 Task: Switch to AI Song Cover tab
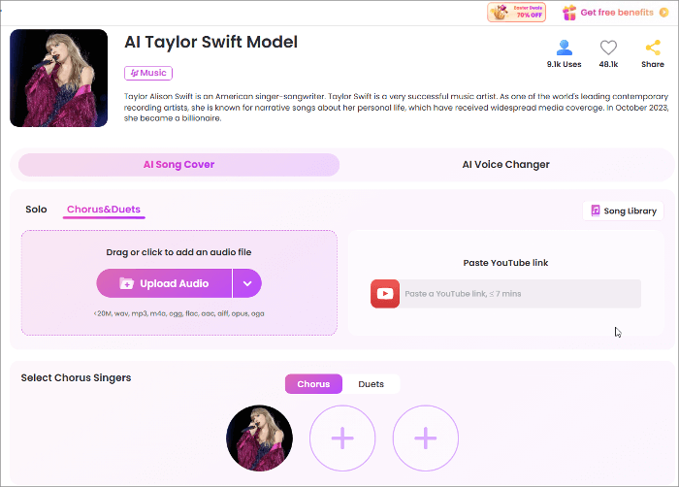coord(178,165)
